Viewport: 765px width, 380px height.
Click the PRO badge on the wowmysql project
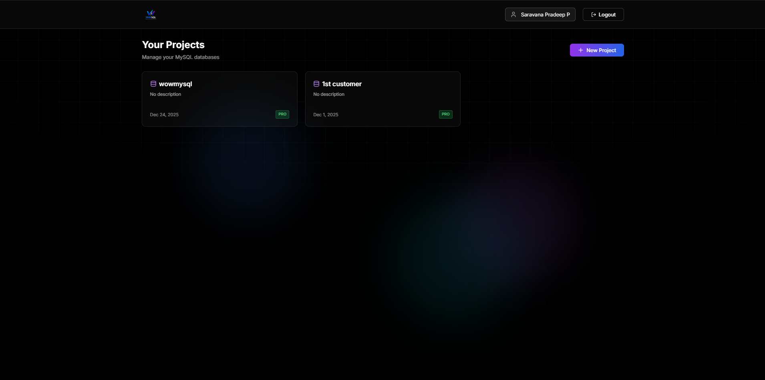point(282,114)
